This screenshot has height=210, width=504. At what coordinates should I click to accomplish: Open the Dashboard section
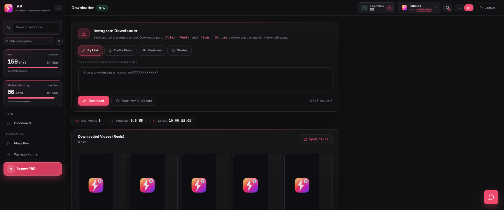coord(33,123)
